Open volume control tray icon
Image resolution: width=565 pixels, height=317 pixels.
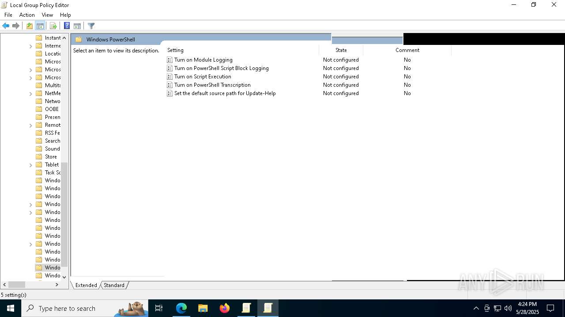(x=508, y=308)
